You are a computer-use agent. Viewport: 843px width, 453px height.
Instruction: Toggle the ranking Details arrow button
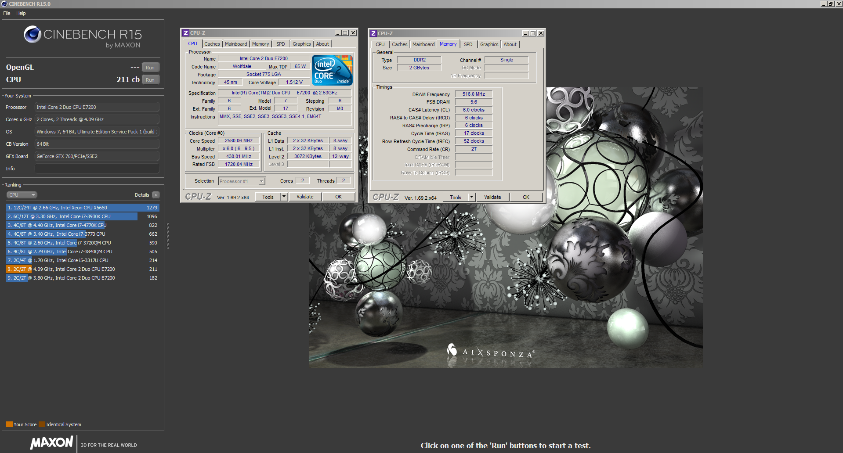click(x=156, y=195)
